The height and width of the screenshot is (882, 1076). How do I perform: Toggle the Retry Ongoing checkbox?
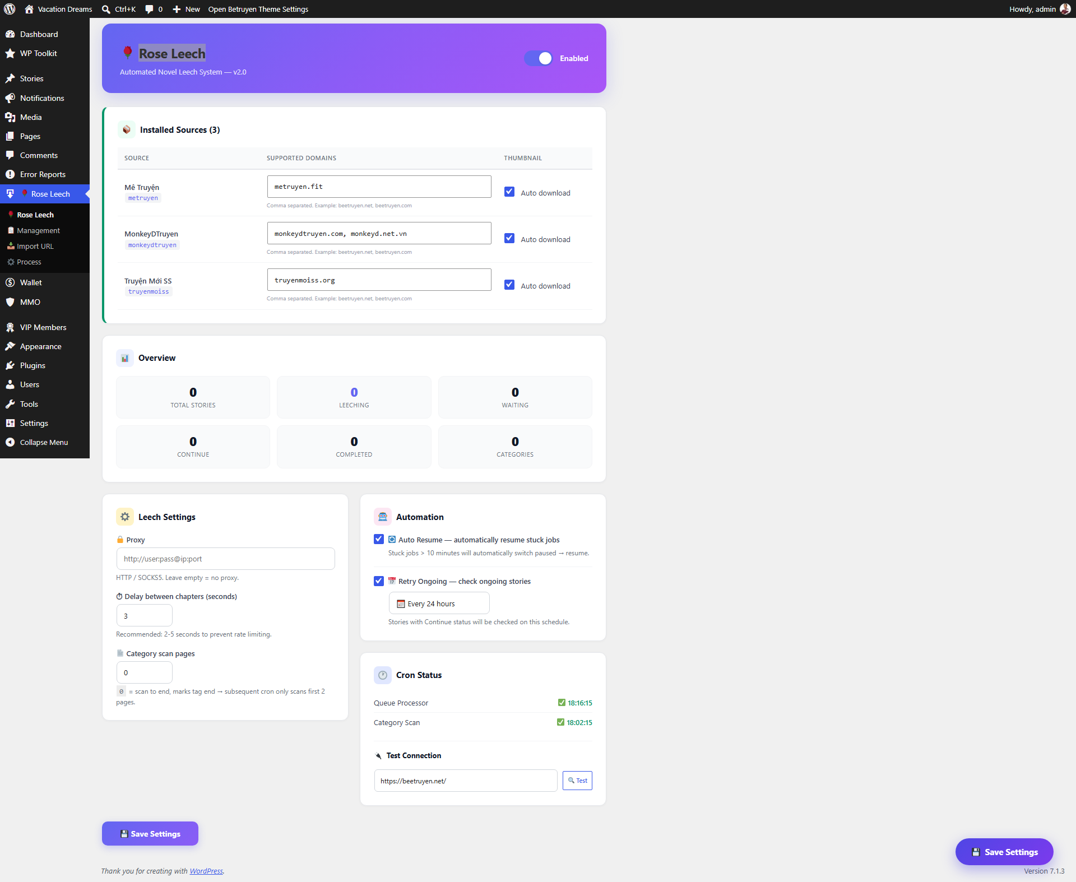tap(379, 581)
